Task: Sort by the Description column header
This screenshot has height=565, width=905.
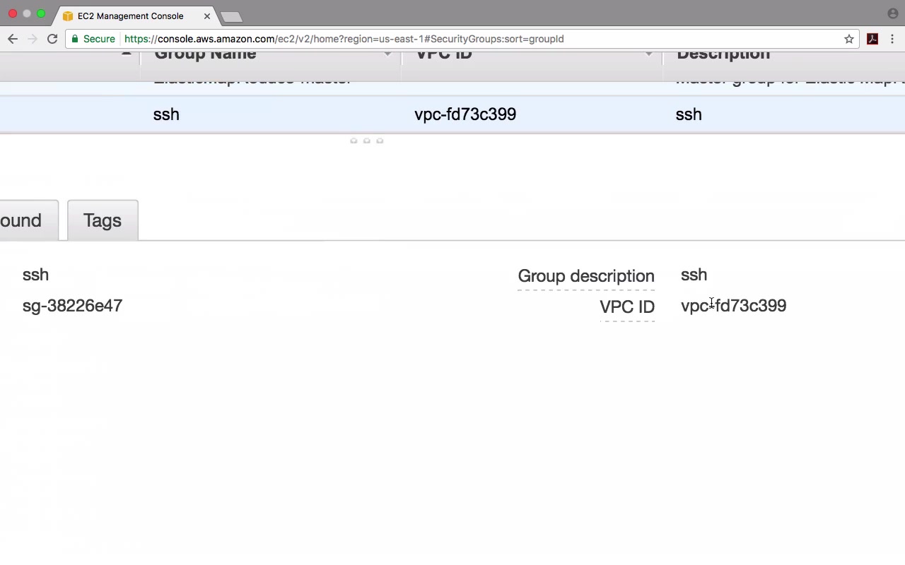Action: point(723,54)
